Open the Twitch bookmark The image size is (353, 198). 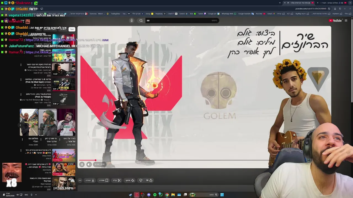click(202, 14)
